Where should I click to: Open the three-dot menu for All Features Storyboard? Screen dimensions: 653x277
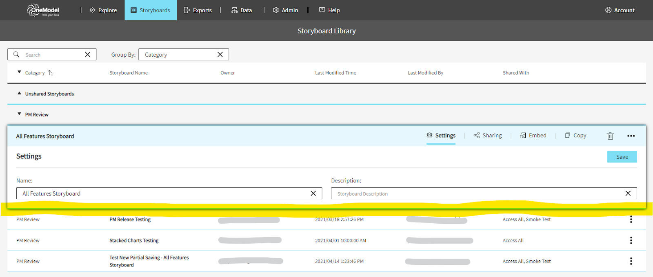(631, 136)
